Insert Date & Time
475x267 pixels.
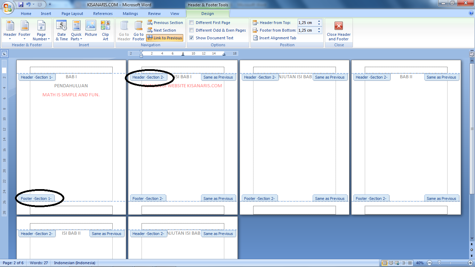tap(62, 31)
